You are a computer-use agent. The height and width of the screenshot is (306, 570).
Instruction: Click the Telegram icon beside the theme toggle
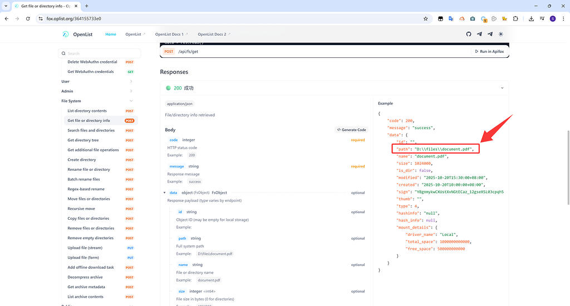point(490,34)
